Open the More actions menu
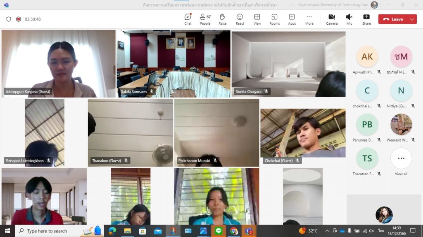Image resolution: width=423 pixels, height=237 pixels. (x=309, y=19)
